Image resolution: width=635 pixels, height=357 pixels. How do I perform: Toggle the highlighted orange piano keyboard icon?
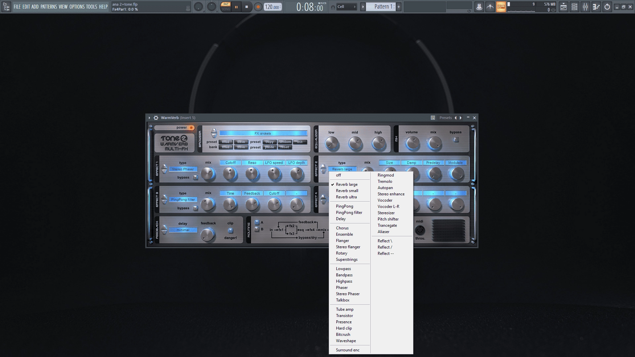point(501,7)
